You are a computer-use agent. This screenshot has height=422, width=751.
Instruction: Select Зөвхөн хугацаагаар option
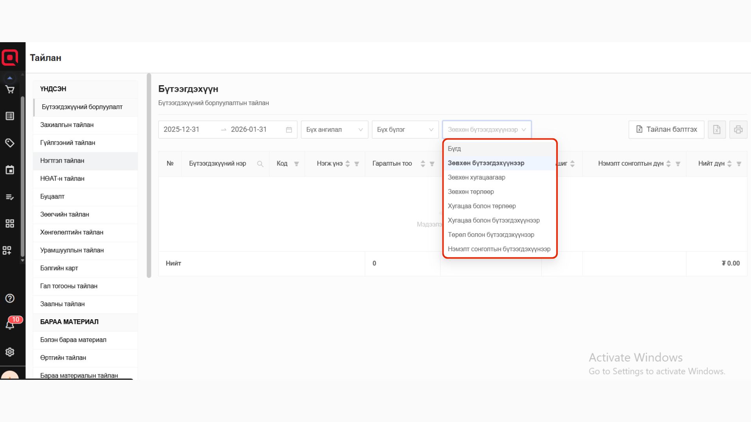click(476, 177)
